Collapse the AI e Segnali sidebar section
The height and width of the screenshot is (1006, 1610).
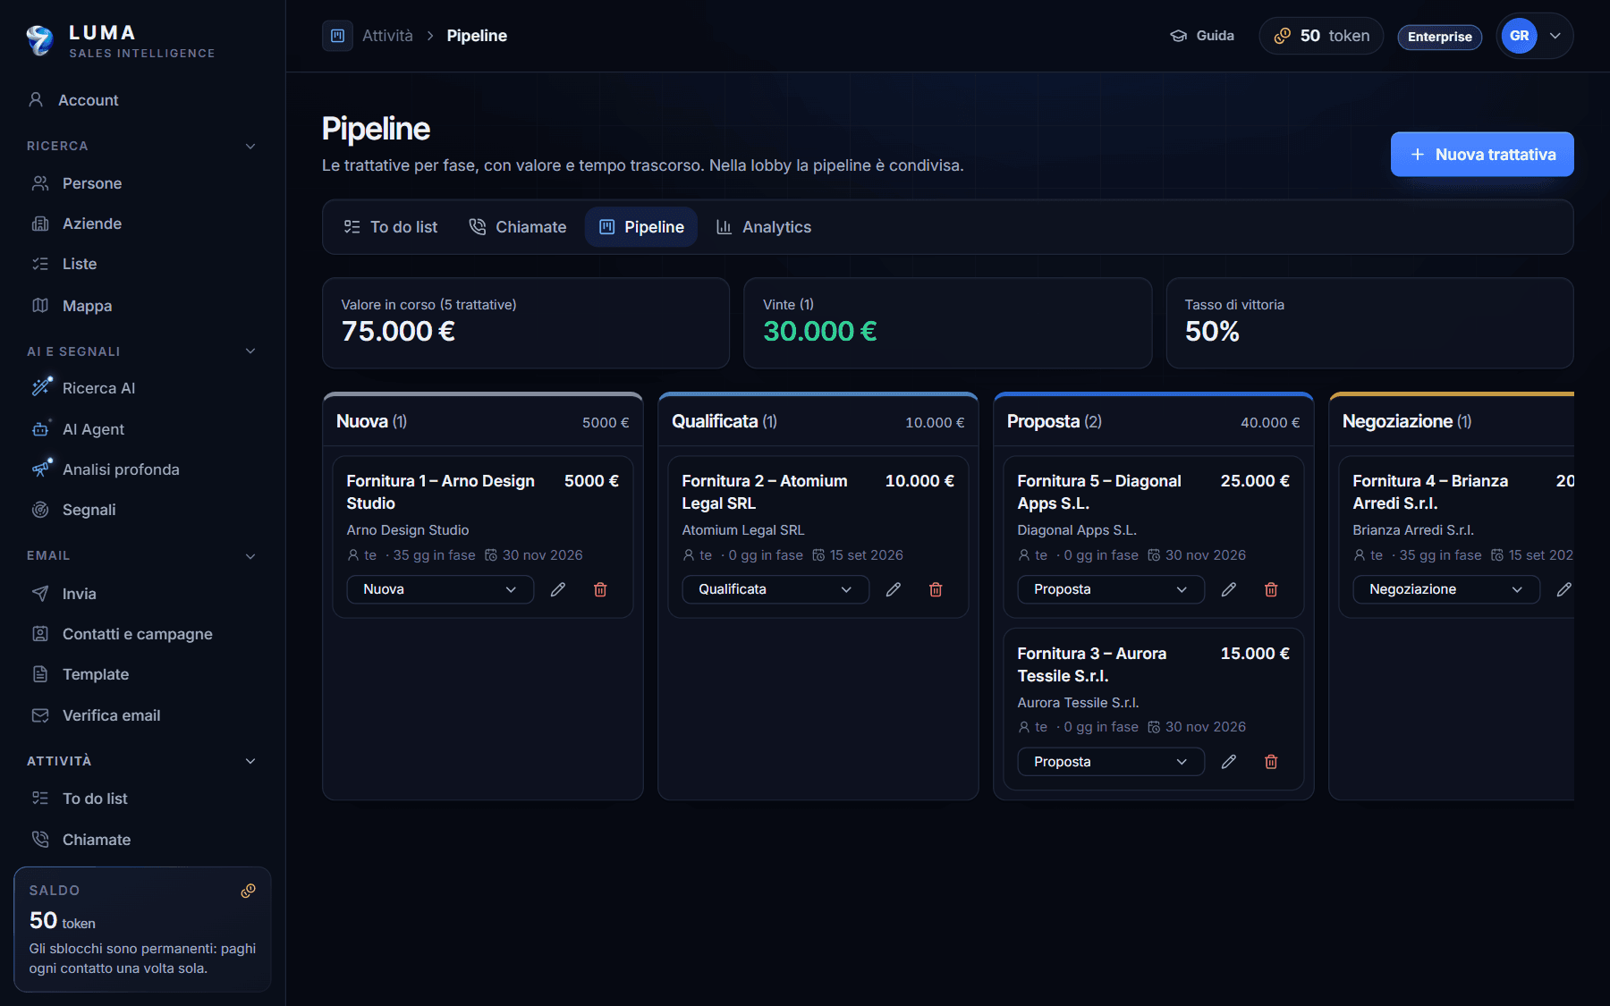coord(250,351)
